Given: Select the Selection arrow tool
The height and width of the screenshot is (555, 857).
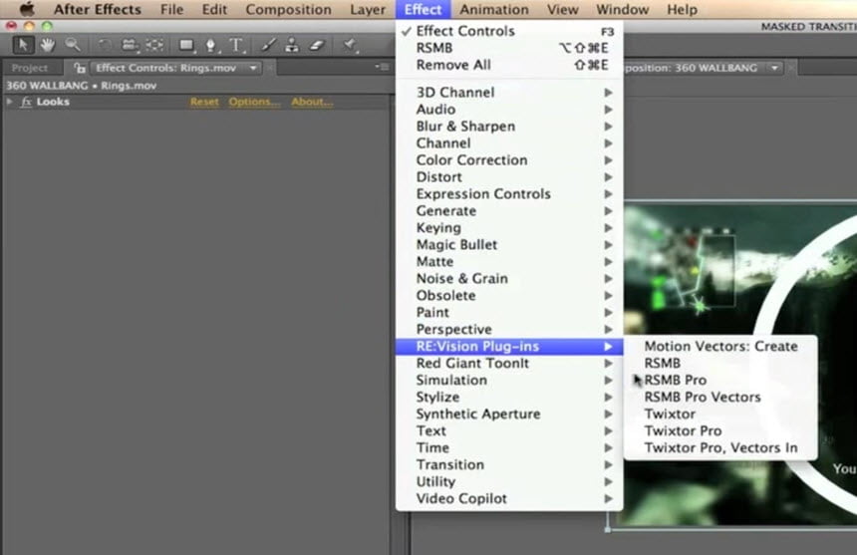Looking at the screenshot, I should tap(23, 45).
